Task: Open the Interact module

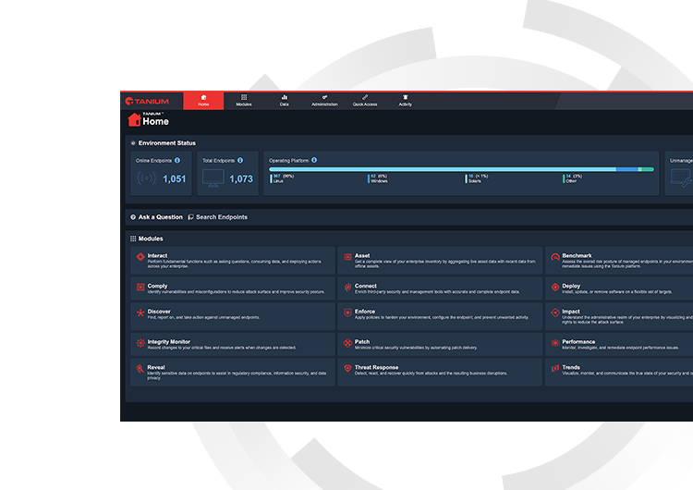Action: tap(233, 261)
